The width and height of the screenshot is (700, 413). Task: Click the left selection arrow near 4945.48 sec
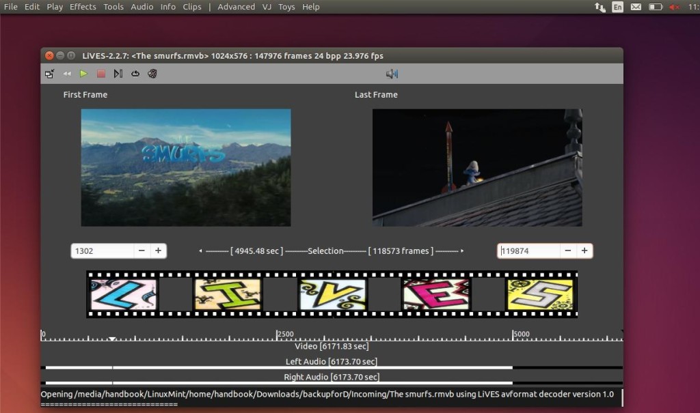200,251
